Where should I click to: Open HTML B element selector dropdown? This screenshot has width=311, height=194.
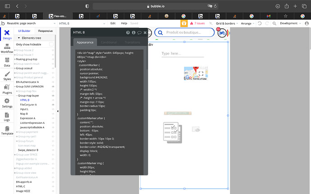[x=82, y=23]
